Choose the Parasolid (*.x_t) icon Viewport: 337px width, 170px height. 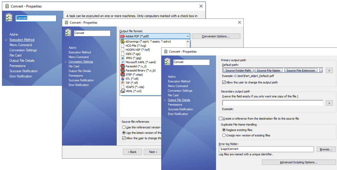(122, 66)
